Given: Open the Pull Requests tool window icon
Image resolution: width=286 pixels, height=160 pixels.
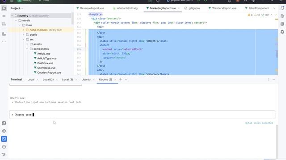Looking at the screenshot, I should pos(4,24).
